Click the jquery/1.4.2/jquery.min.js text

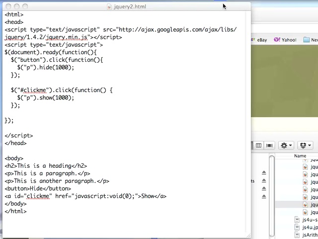pos(46,37)
